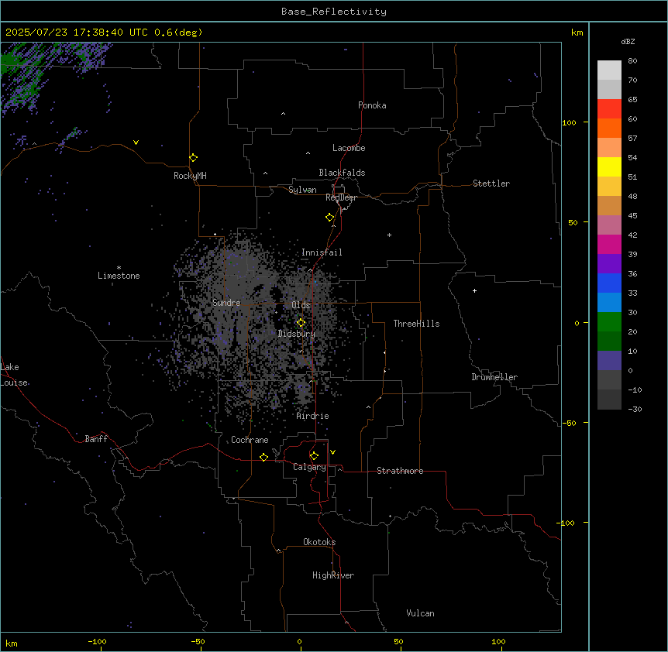Click the yellow diamond marker above Calgary label

tap(314, 456)
